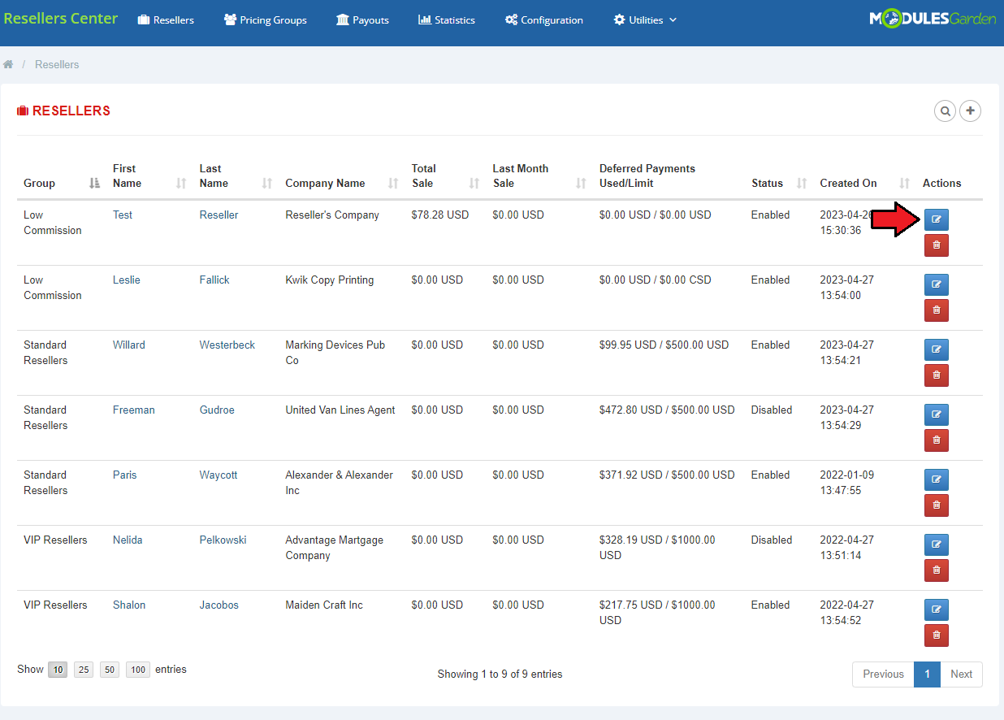Edit the Test Reseller row
The image size is (1004, 720).
tap(937, 219)
